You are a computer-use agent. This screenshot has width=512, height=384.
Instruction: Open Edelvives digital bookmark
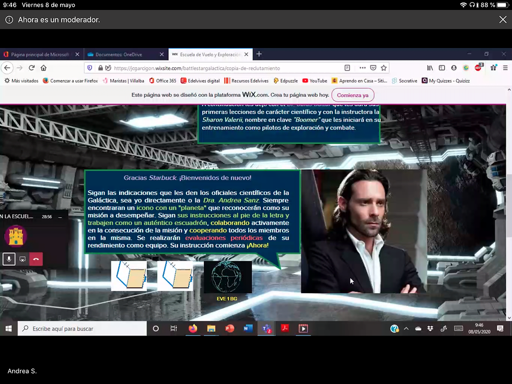point(200,80)
